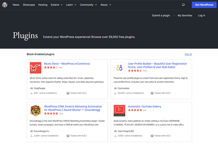Click the (132) review count
Screen dimensions: 218x145
coord(61,114)
